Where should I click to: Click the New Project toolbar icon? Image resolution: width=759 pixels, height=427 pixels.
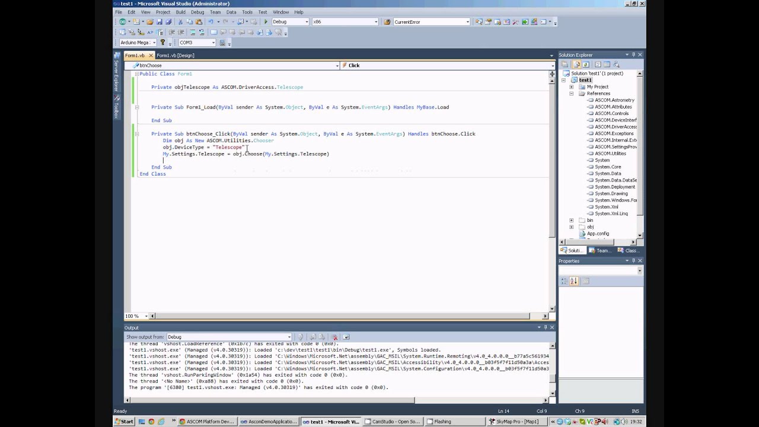coord(123,22)
